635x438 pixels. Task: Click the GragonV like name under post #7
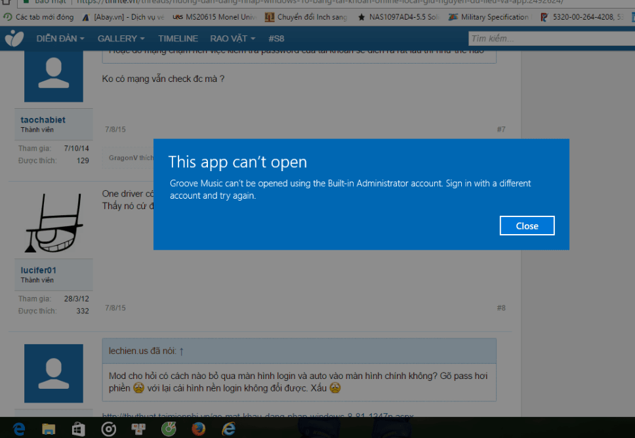[x=123, y=158]
